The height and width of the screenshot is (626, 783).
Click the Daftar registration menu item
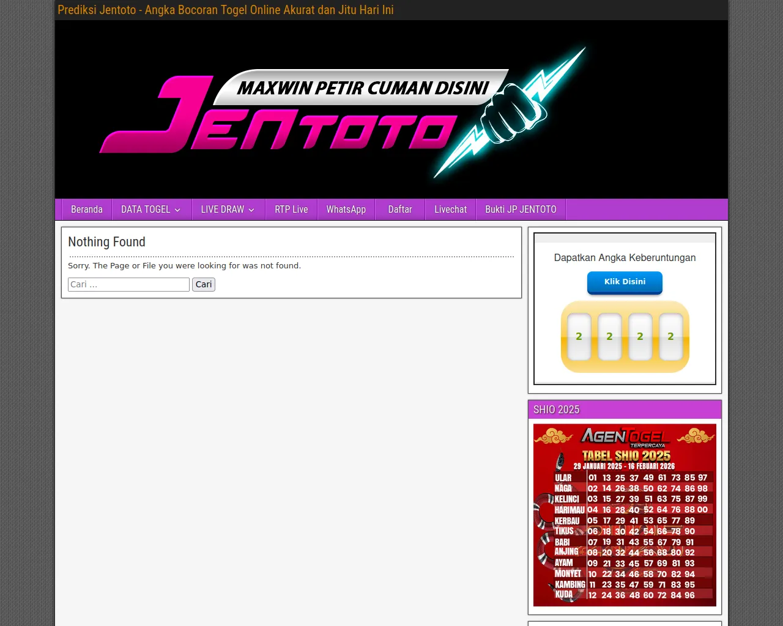(399, 209)
